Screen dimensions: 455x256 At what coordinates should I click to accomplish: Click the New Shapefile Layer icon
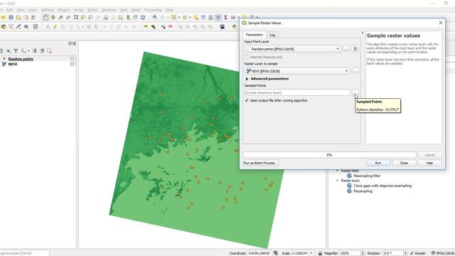point(11,27)
